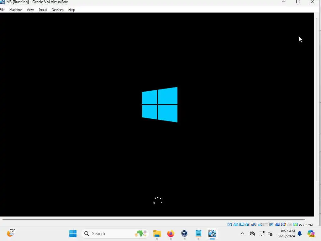Viewport: 321px width, 241px height.
Task: Click inside the guest VM boot screen
Action: pyautogui.click(x=157, y=114)
